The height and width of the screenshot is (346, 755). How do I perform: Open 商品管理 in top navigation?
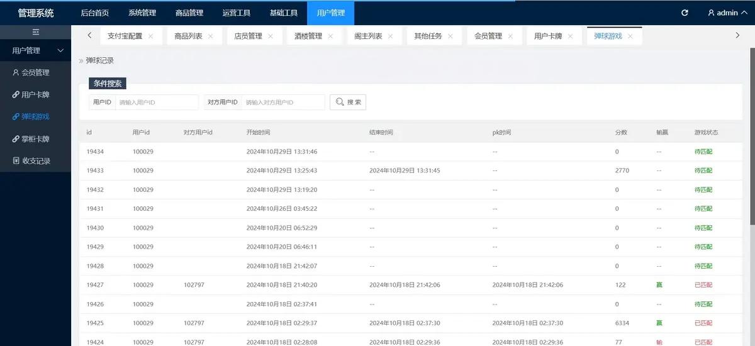[x=189, y=13]
